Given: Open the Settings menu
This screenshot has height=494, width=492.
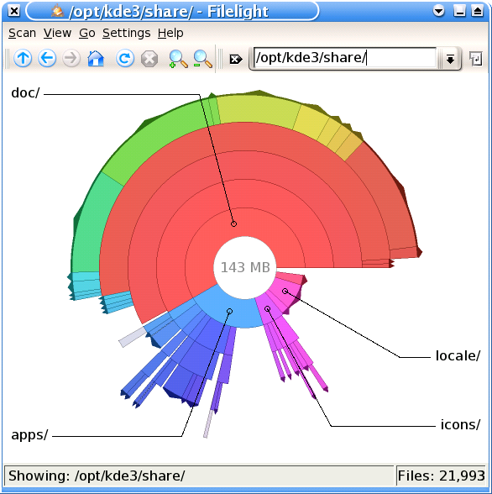Looking at the screenshot, I should point(126,33).
